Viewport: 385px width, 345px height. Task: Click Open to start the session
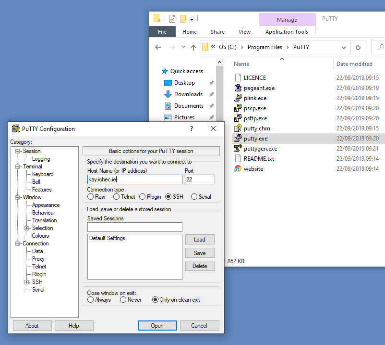(157, 326)
